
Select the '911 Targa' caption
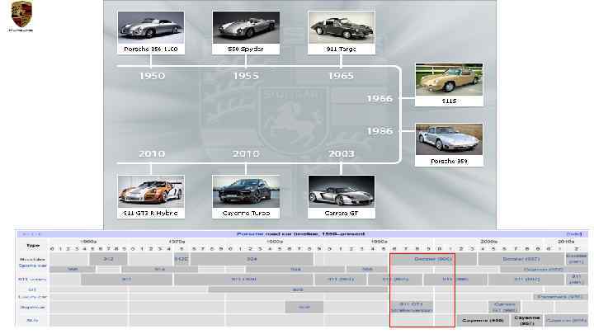(342, 49)
